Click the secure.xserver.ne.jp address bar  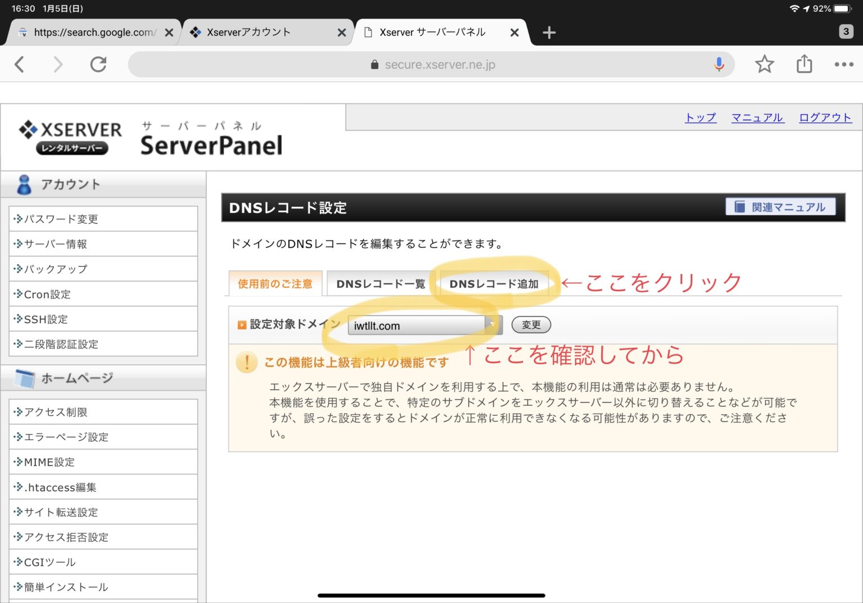point(439,64)
